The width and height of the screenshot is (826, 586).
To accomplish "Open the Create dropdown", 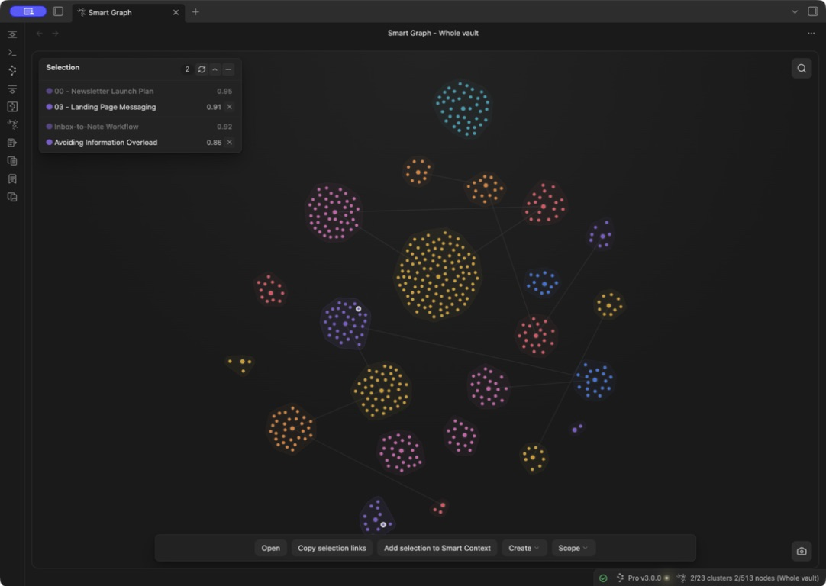I will coord(524,548).
